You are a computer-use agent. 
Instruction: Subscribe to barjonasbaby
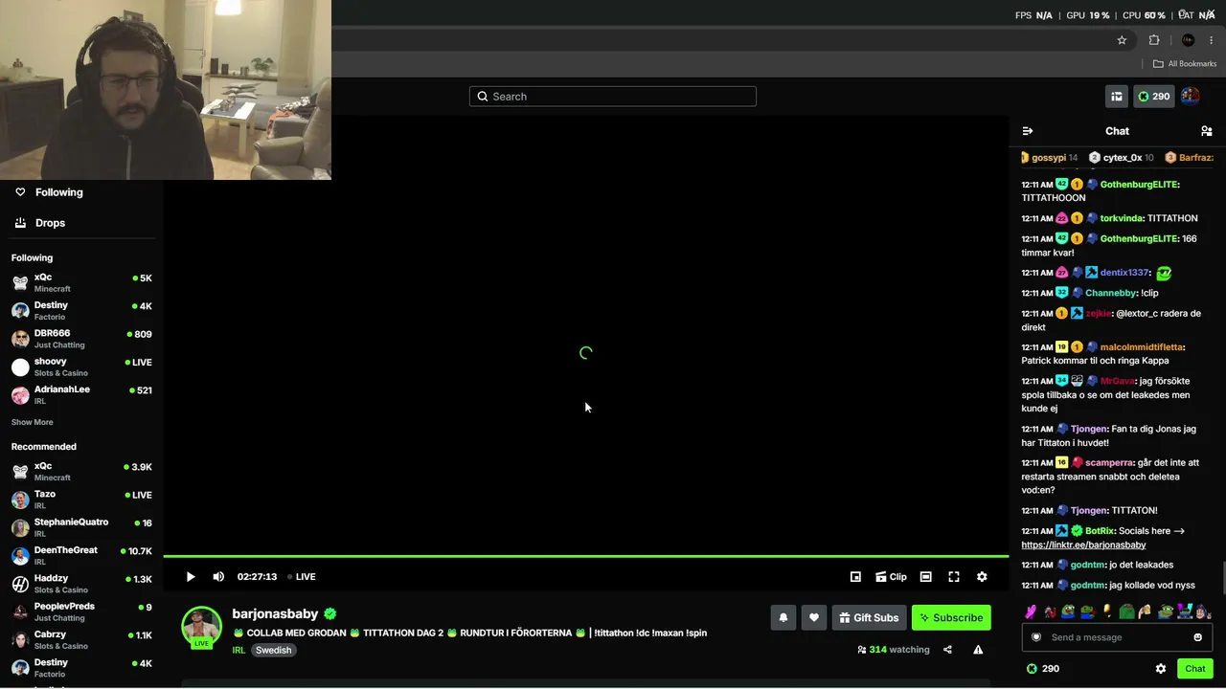951,618
